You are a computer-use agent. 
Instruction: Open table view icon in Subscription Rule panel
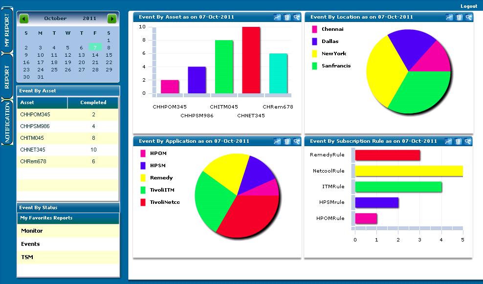459,141
